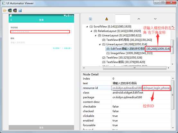
Task: Click the Node Detail vertical scrollbar thumb
Action: click(173, 95)
